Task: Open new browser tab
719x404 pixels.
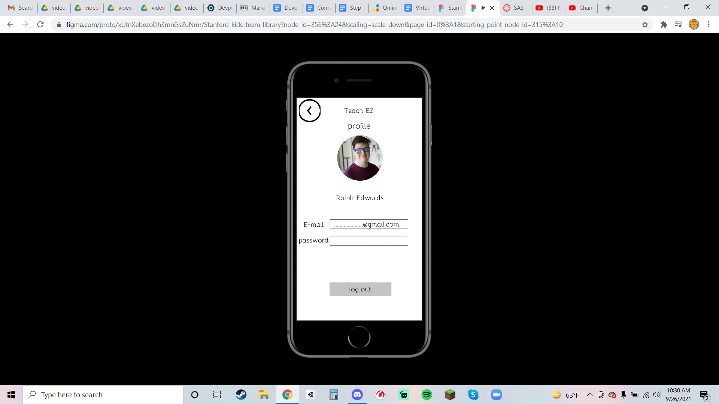Action: (x=608, y=8)
